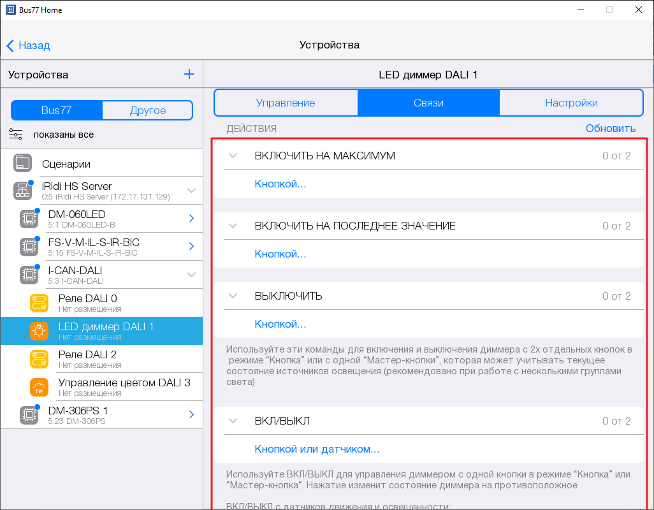Open the filter icon beside 'показаны все'
Viewport: 654px width, 510px height.
click(x=16, y=135)
